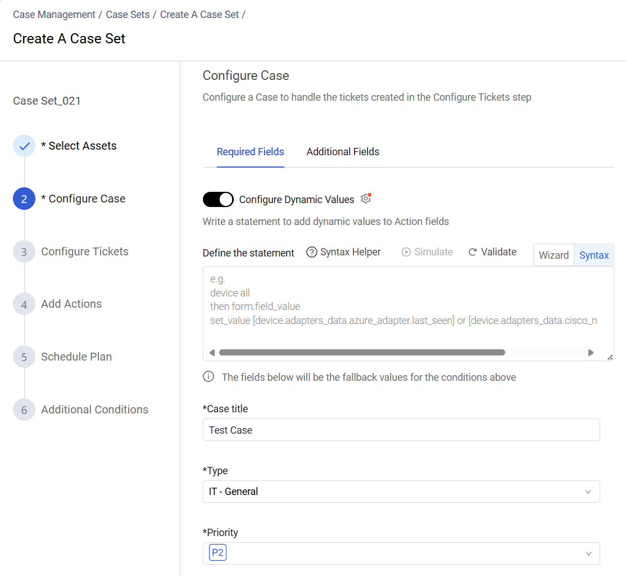Click the checkmark on Select Assets step
This screenshot has height=576, width=626.
coord(24,145)
